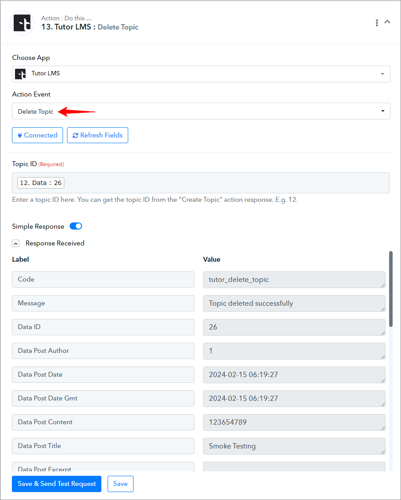Click the Topic ID input field
The width and height of the screenshot is (401, 500).
pos(200,183)
